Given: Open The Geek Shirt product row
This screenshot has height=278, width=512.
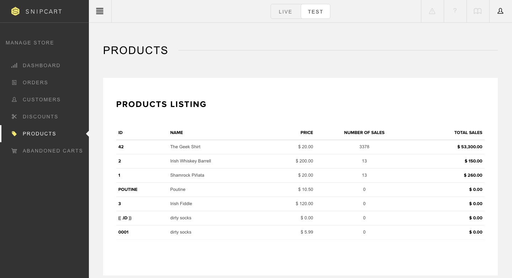Looking at the screenshot, I should pos(185,147).
